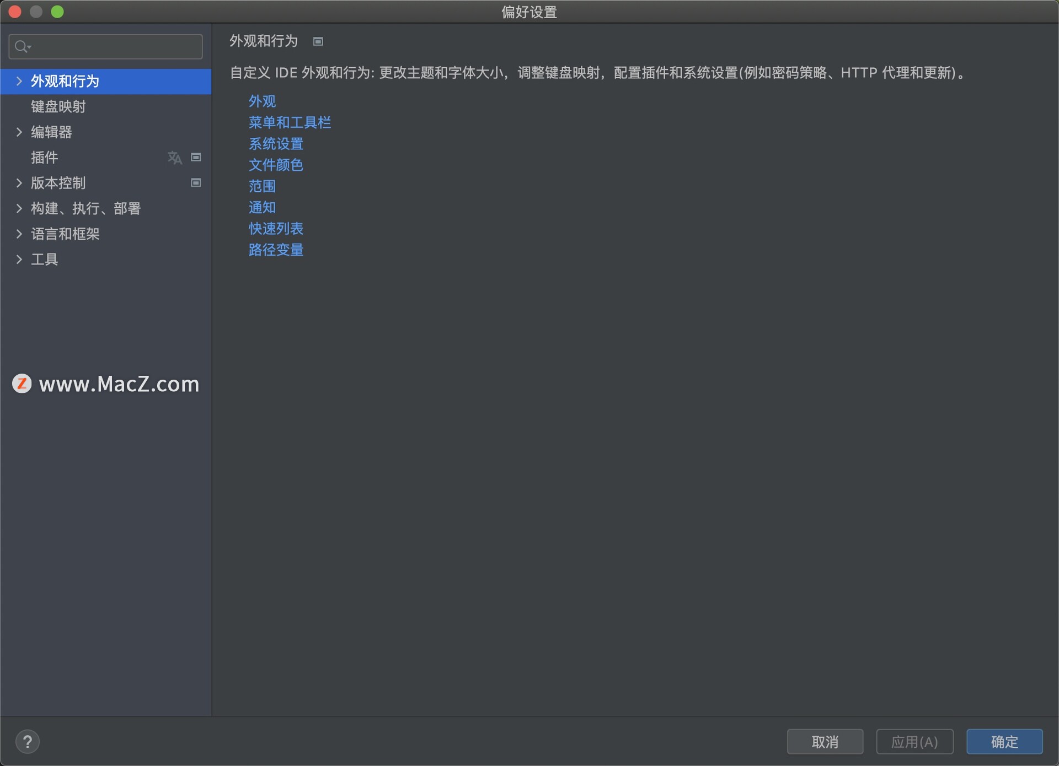1059x766 pixels.
Task: Open the 路径变量 link
Action: [x=276, y=250]
